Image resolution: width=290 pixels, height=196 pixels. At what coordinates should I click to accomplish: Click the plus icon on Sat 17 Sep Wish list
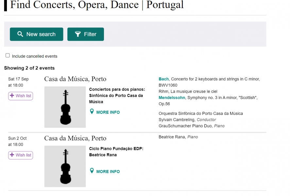[12, 95]
